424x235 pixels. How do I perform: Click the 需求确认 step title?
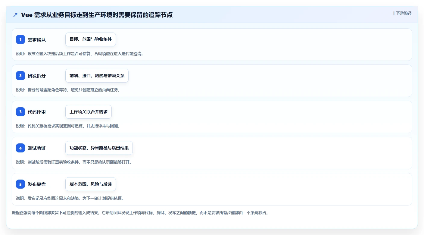pyautogui.click(x=37, y=39)
